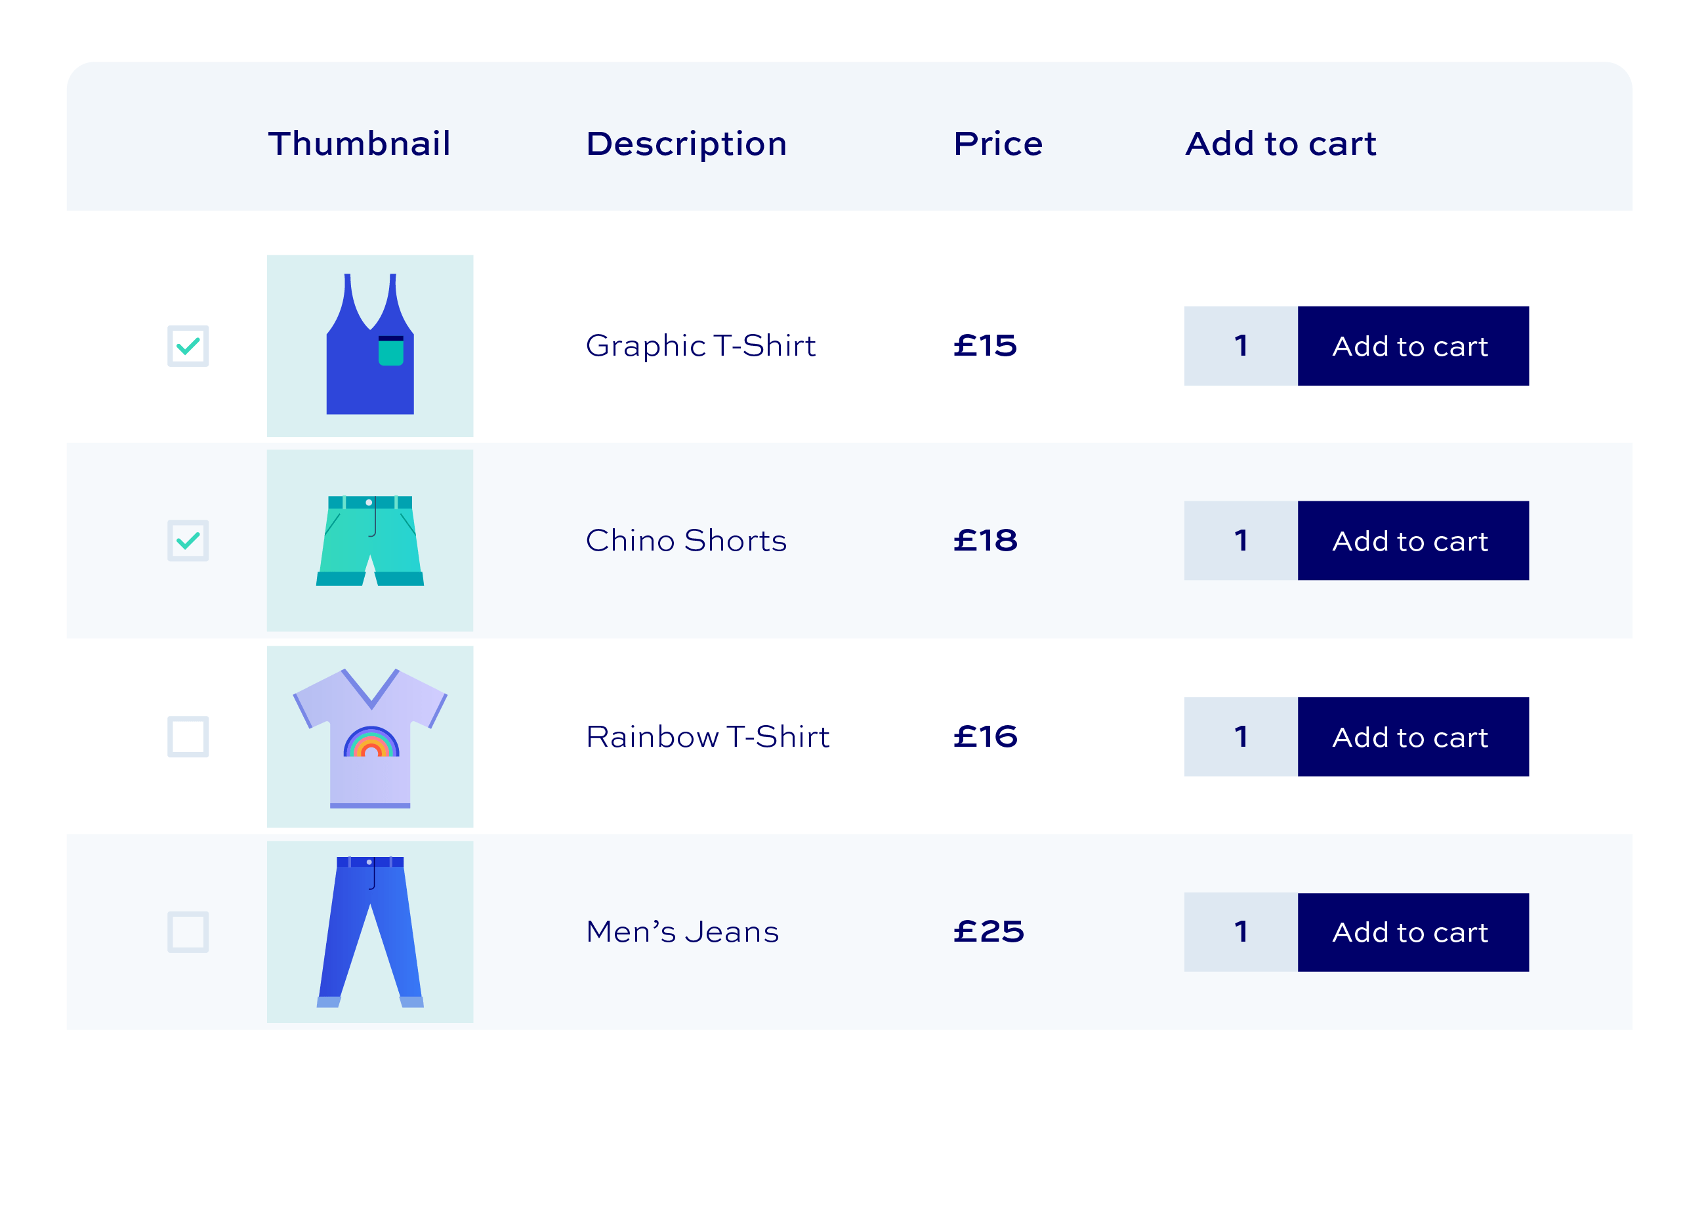Open the Rainbow T-Shirt thumbnail image

[x=370, y=737]
